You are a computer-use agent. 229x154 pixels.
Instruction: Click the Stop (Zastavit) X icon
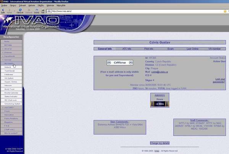[29, 10]
